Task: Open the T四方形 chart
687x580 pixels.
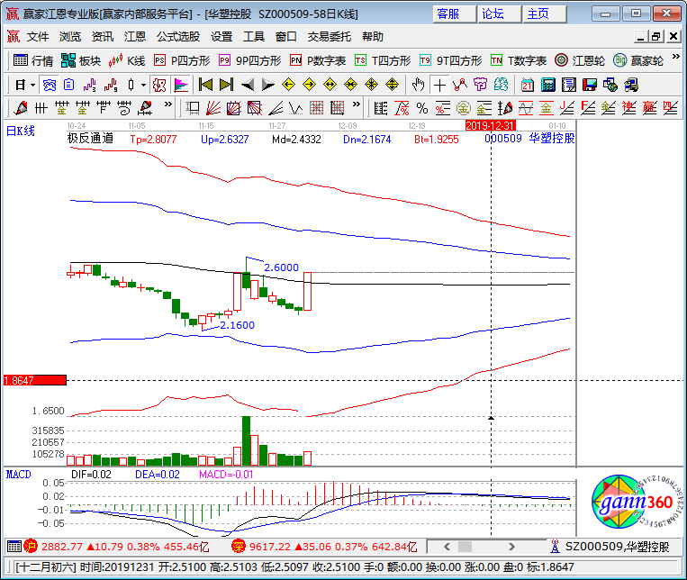Action: pyautogui.click(x=383, y=60)
